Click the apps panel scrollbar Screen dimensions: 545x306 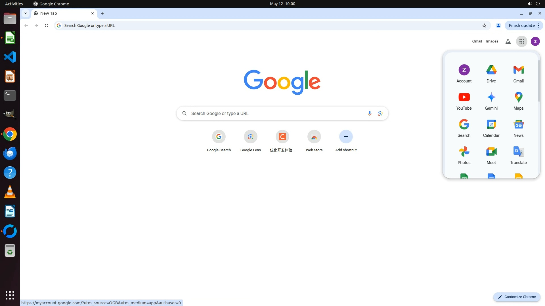[x=538, y=81]
